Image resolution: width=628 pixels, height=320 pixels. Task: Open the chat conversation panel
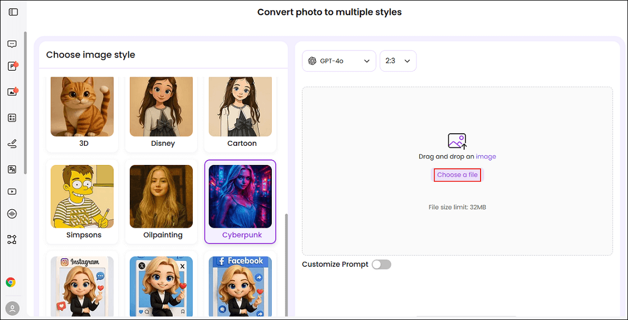click(x=12, y=44)
